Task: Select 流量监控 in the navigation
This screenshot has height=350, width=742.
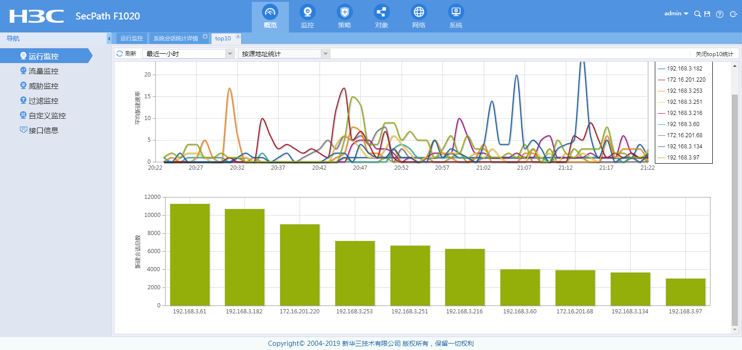Action: click(x=44, y=71)
